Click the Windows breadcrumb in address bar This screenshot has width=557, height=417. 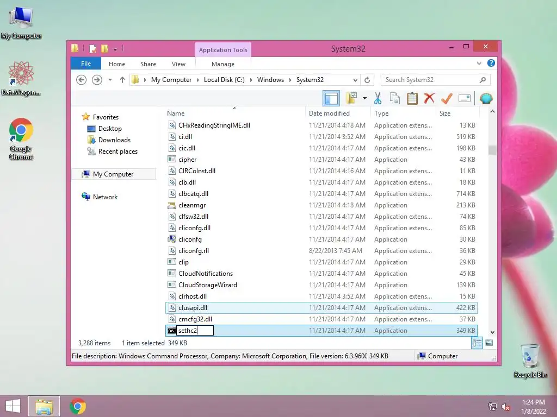[271, 80]
